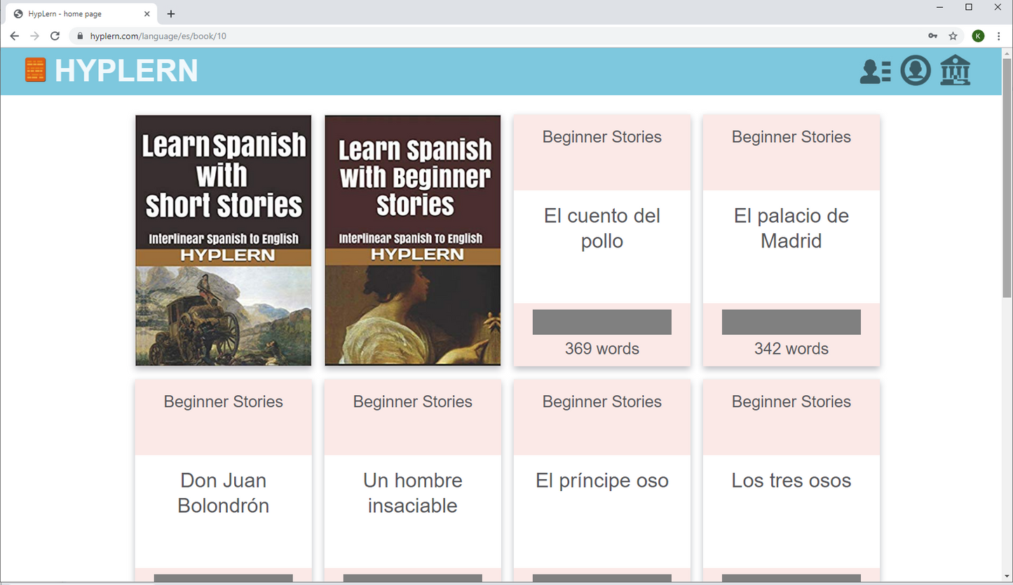The width and height of the screenshot is (1013, 585).
Task: Open Learn Spanish with Beginner Stories cover
Action: pyautogui.click(x=413, y=240)
